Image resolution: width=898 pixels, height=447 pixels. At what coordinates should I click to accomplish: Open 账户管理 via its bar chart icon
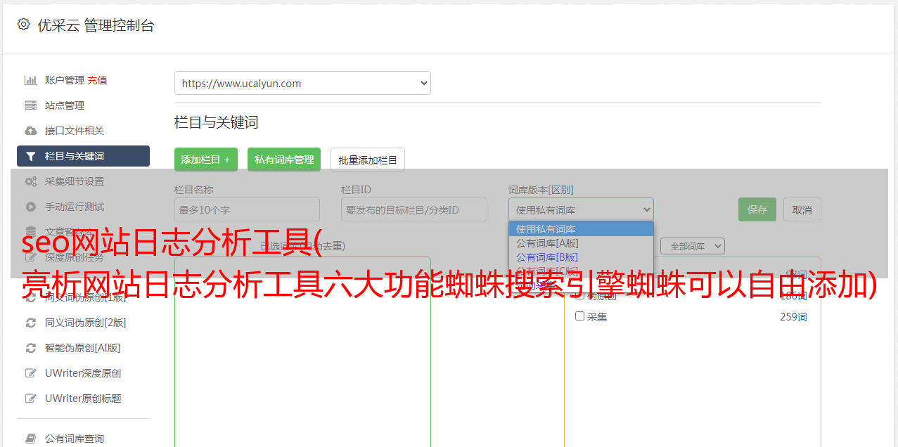(31, 80)
